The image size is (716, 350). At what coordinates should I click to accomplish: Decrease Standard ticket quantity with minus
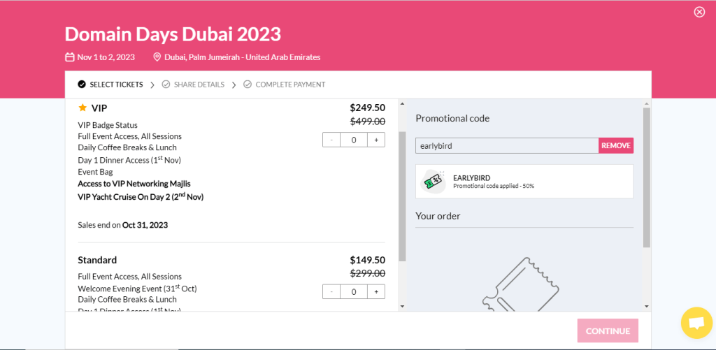click(x=331, y=291)
